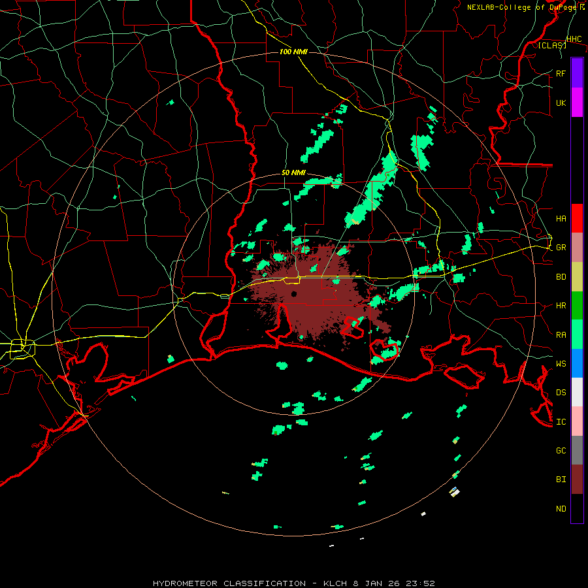This screenshot has height=588, width=588.
Task: Pick the HR dark green legend swatch
Action: pyautogui.click(x=577, y=305)
